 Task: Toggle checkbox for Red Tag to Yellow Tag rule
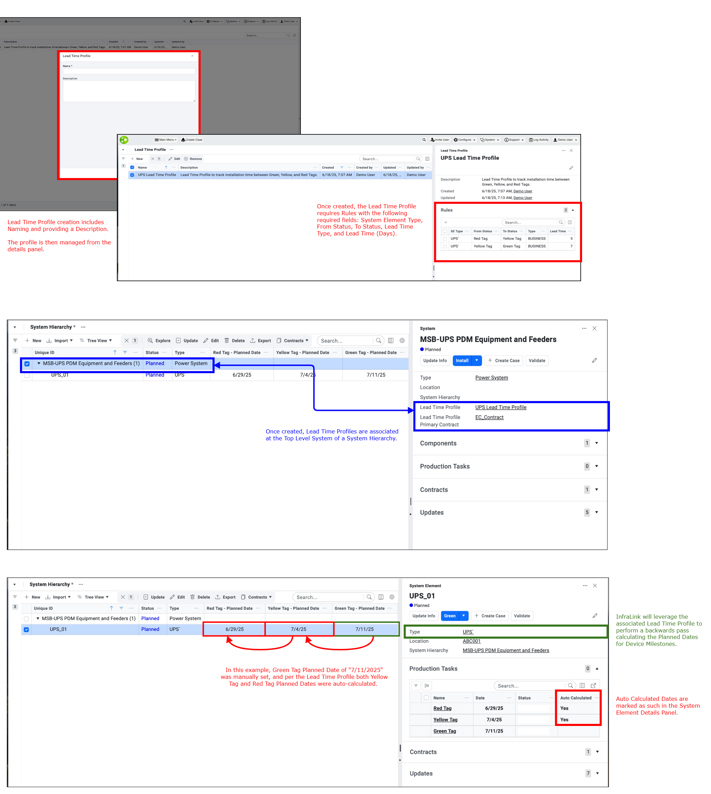(445, 239)
